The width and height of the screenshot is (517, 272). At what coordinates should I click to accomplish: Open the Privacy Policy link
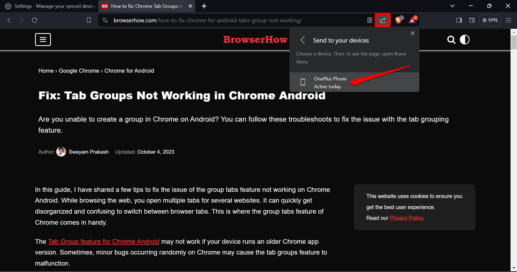(406, 218)
